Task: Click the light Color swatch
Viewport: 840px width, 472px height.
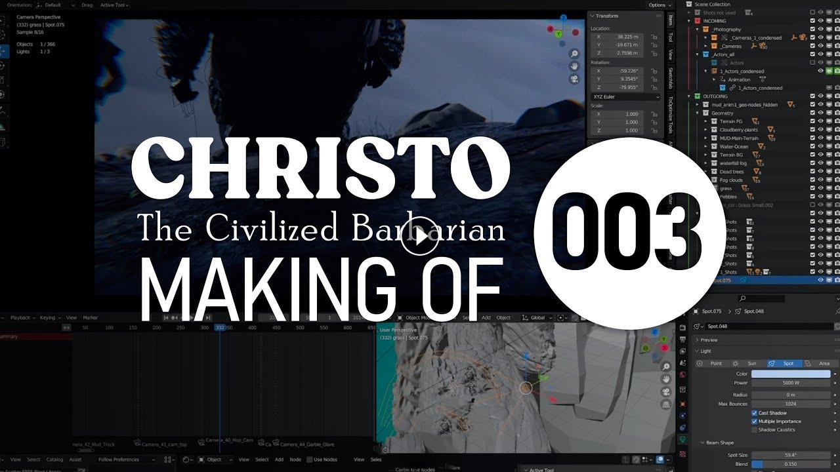Action: click(x=791, y=374)
